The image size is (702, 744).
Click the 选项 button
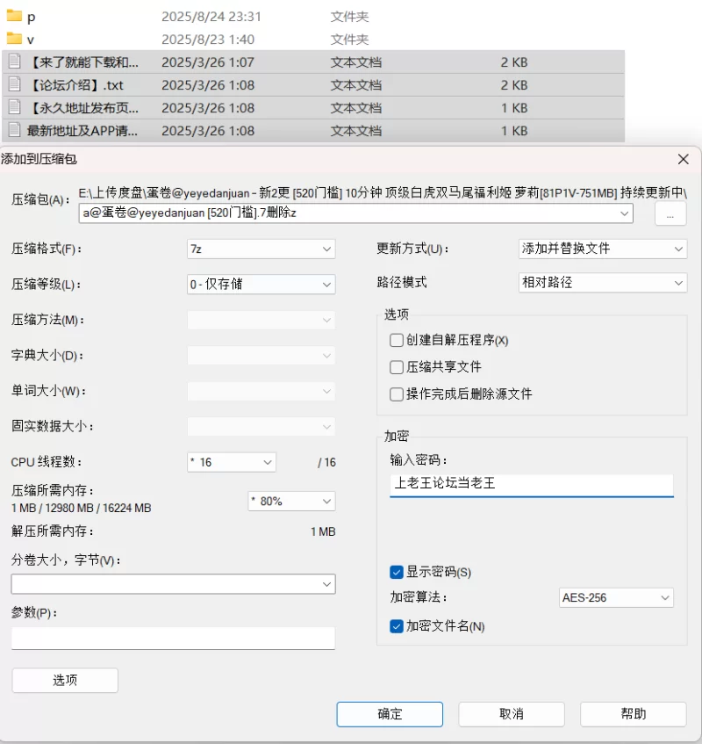coord(65,681)
